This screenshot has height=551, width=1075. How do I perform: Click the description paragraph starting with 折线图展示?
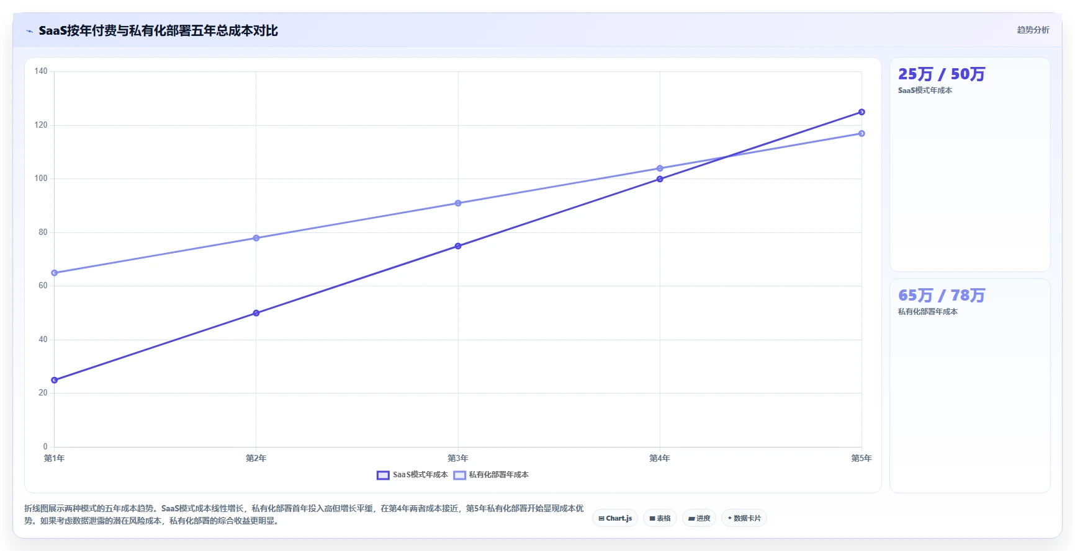(x=304, y=514)
